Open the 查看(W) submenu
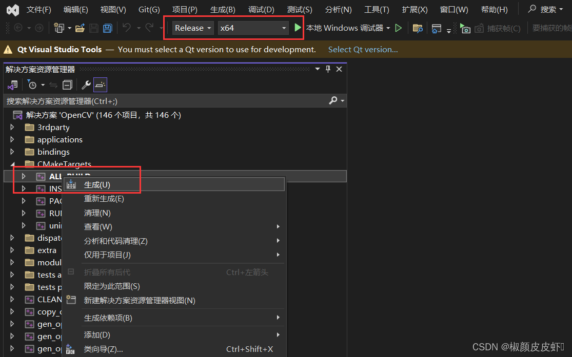 pos(174,226)
